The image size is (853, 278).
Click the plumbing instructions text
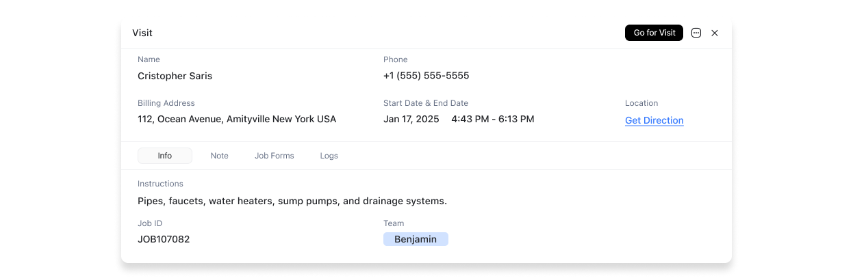coord(292,201)
